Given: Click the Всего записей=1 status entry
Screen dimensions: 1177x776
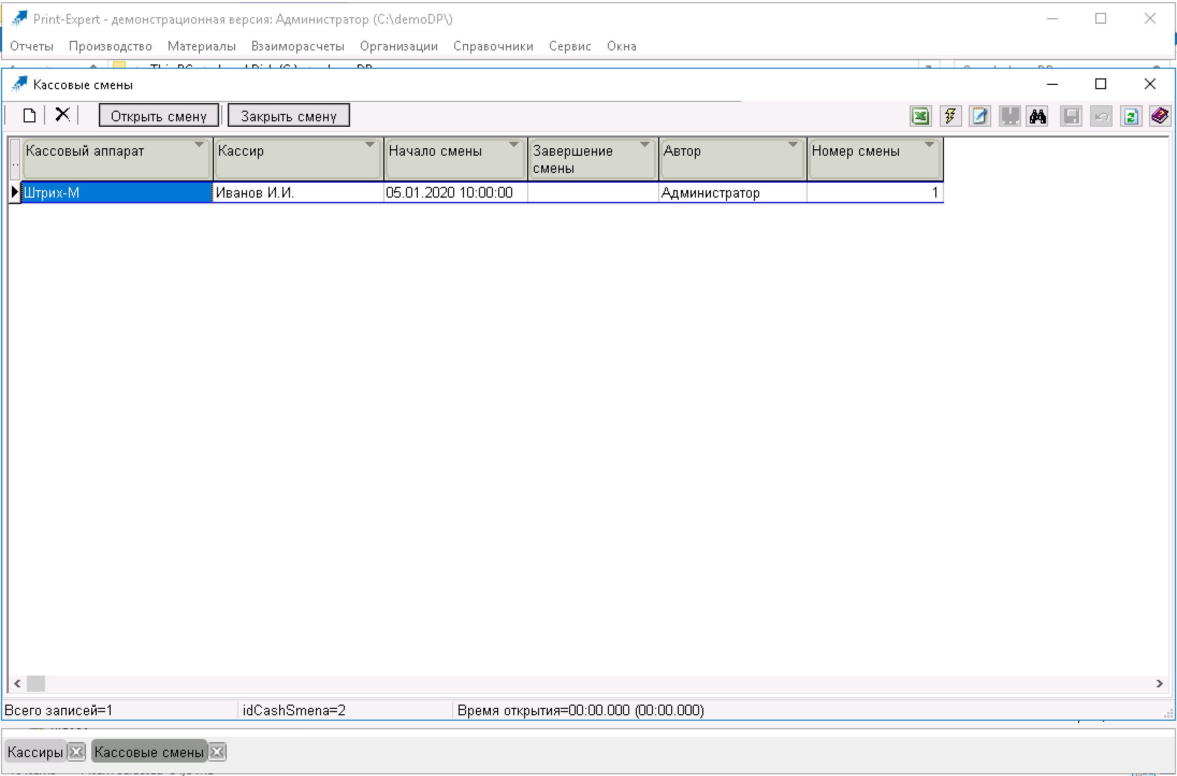Looking at the screenshot, I should click(59, 710).
